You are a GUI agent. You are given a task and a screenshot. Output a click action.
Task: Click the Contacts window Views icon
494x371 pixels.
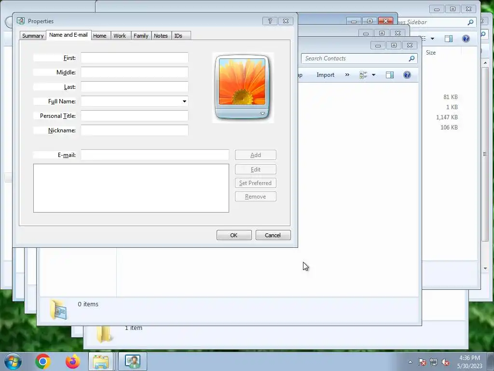pos(363,75)
